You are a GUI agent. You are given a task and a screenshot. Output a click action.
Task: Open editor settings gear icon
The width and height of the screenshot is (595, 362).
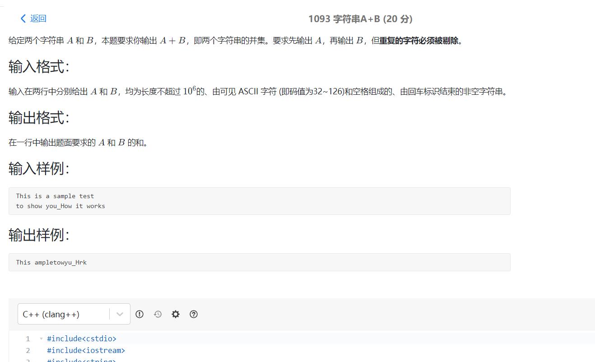(176, 314)
